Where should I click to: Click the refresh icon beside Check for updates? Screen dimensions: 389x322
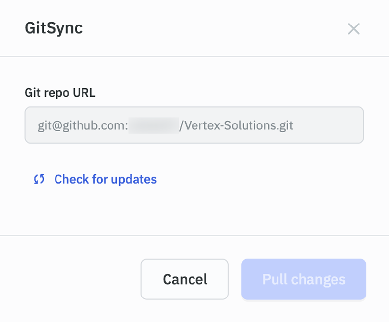[39, 179]
